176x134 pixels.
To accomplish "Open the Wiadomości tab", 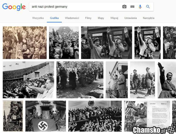I will [x=72, y=18].
